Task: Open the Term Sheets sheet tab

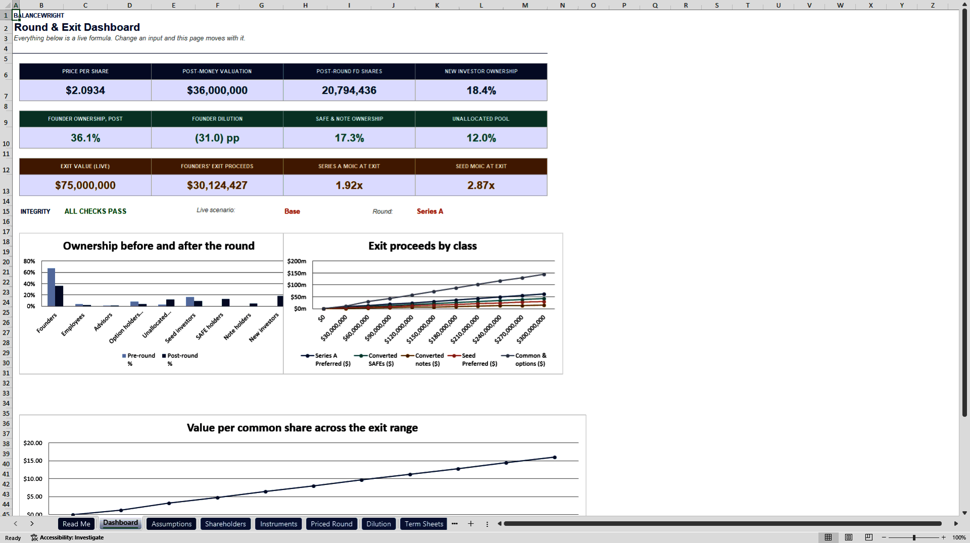Action: tap(424, 524)
